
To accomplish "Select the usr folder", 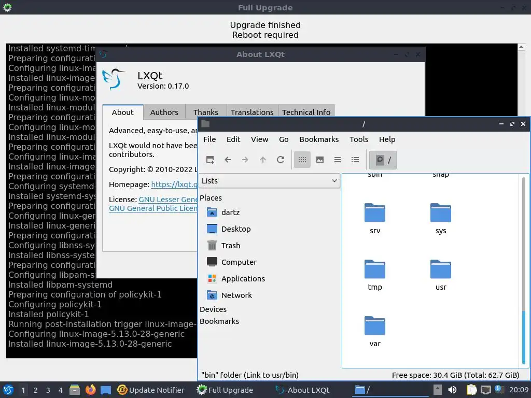I will tap(441, 275).
